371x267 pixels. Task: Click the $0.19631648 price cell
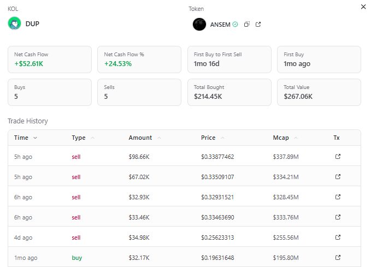(x=217, y=258)
